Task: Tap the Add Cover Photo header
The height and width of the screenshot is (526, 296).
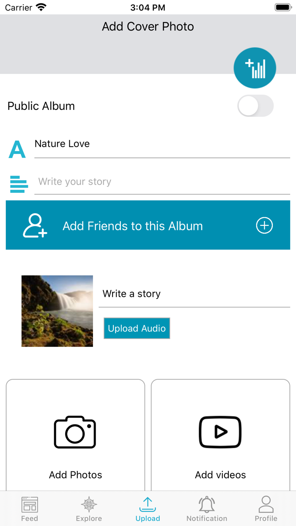Action: 148,27
